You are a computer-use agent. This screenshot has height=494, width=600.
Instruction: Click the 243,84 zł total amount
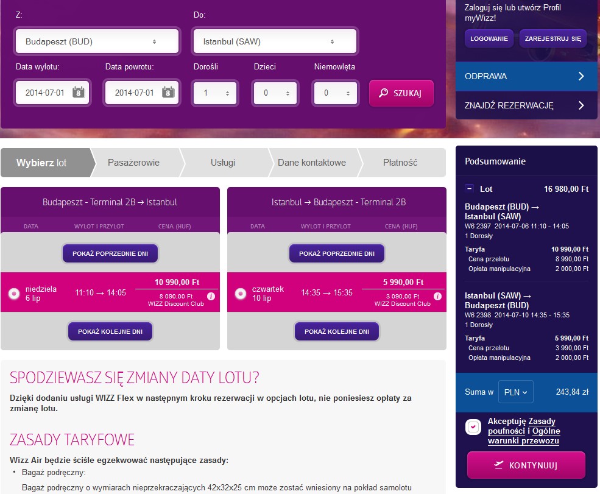(572, 392)
